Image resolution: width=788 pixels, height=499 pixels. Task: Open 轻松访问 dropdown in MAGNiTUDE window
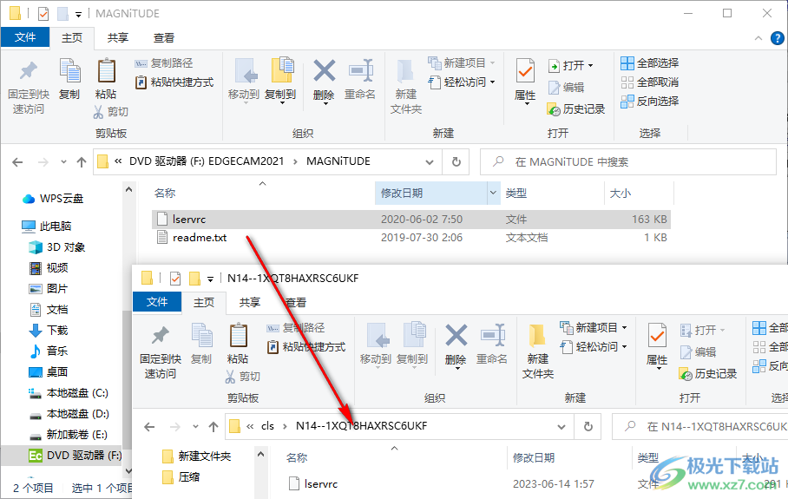coord(493,82)
